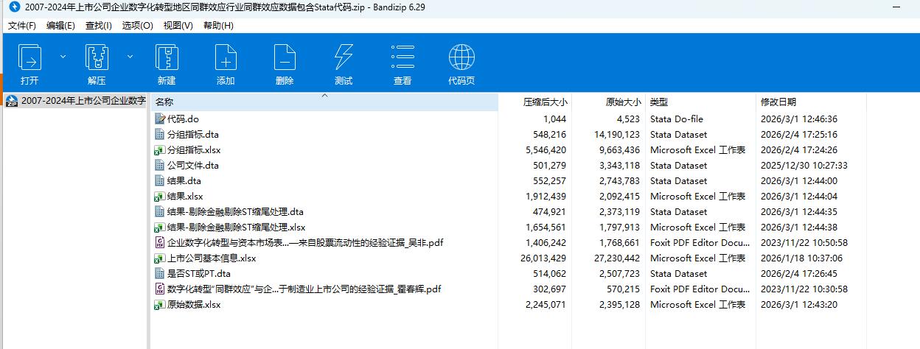Click the Excel icon of 结果.xlsx
Viewport: 920px width, 349px height.
coord(160,196)
